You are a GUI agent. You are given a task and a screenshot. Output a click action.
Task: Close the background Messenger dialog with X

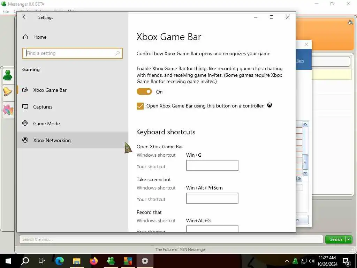point(306,44)
